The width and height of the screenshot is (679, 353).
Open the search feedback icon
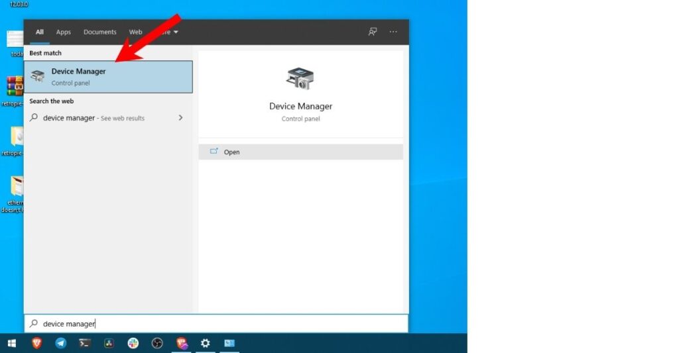point(373,32)
